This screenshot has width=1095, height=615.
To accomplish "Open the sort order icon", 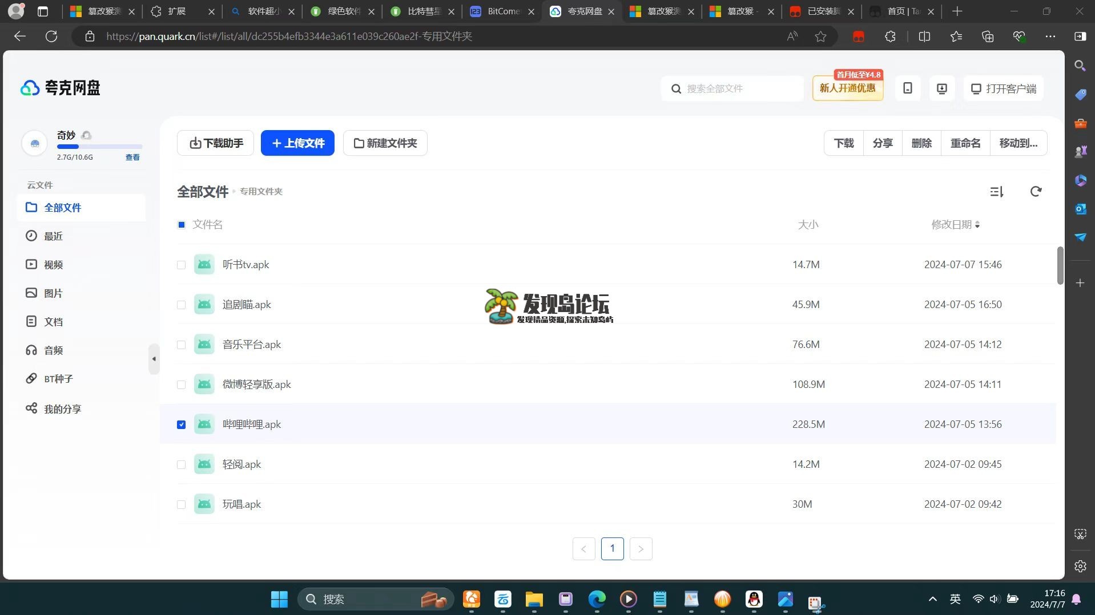I will [x=996, y=192].
